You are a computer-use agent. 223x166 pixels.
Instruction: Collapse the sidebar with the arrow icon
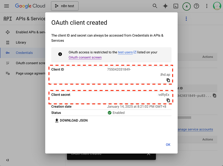click(8, 160)
